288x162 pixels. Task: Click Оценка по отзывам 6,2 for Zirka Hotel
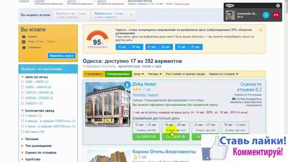(x=249, y=87)
